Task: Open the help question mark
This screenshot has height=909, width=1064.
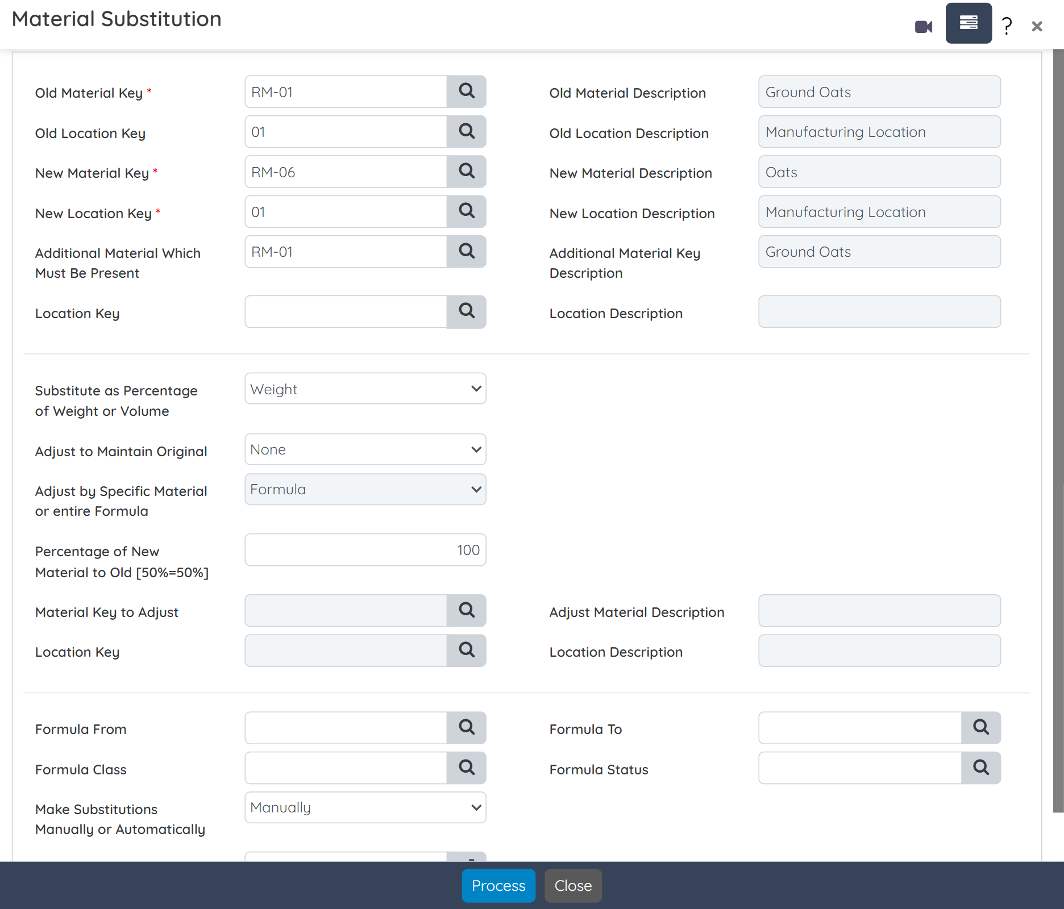Action: (1007, 26)
